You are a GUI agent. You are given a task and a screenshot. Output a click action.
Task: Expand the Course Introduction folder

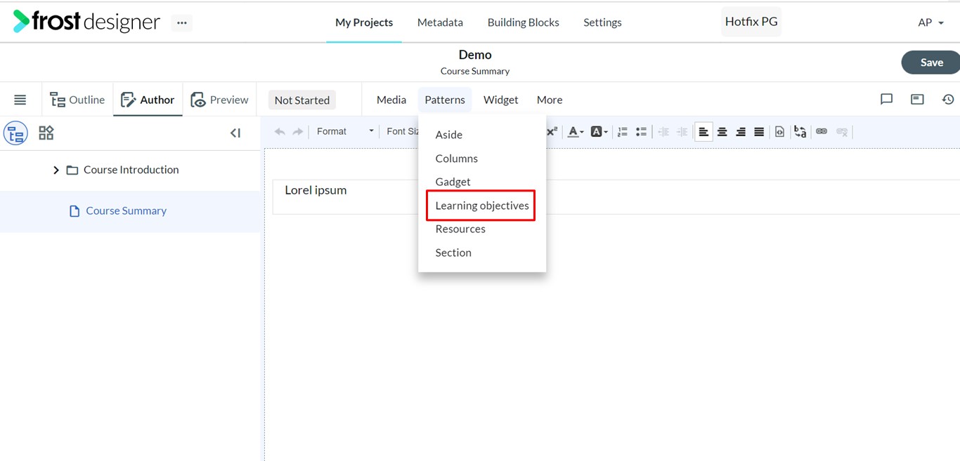[56, 170]
